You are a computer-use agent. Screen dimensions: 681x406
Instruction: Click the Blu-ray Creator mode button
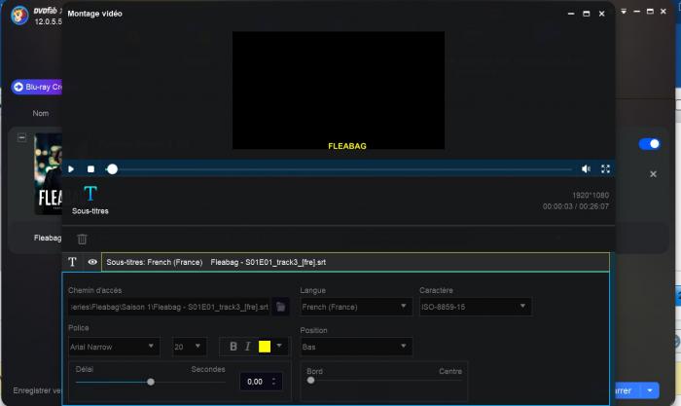(x=37, y=87)
